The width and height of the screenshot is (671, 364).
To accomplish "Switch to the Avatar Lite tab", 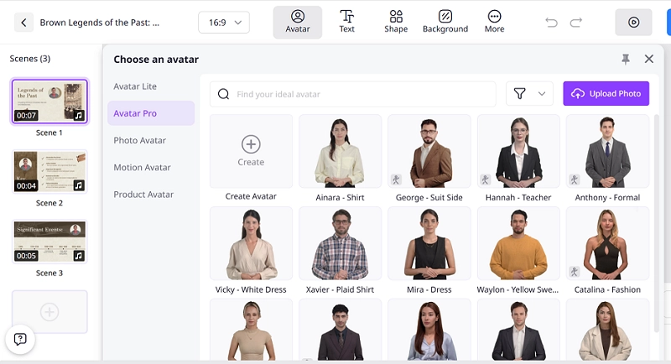I will [135, 86].
